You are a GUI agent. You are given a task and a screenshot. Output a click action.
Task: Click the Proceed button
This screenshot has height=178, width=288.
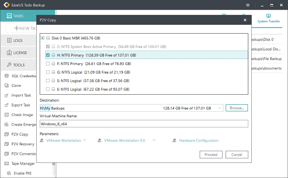211,155
